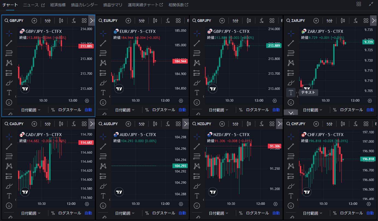Click the add symbol plus icon next to AUDJPY
Screen dimensions: 378x221
click(128, 124)
